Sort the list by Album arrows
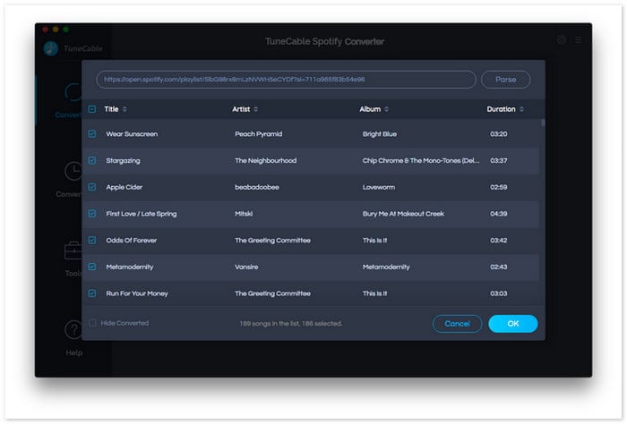 [386, 109]
